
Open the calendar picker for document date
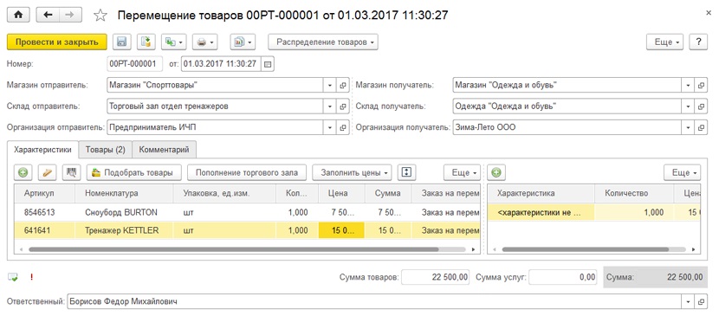[268, 64]
